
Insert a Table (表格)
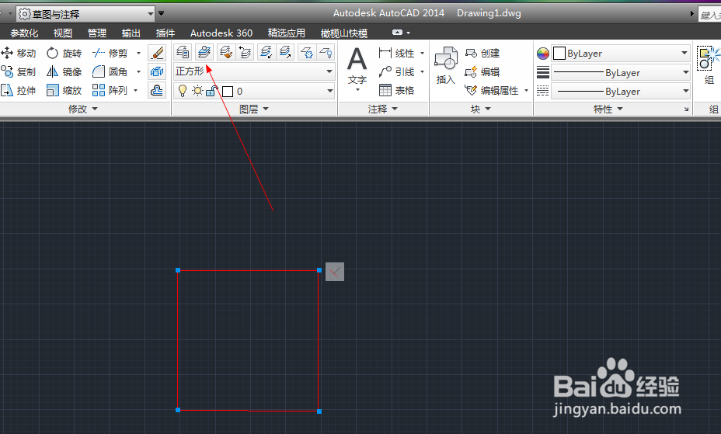[x=396, y=91]
